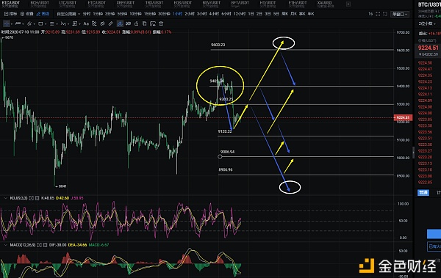Open the 设置 settings button

26,14
